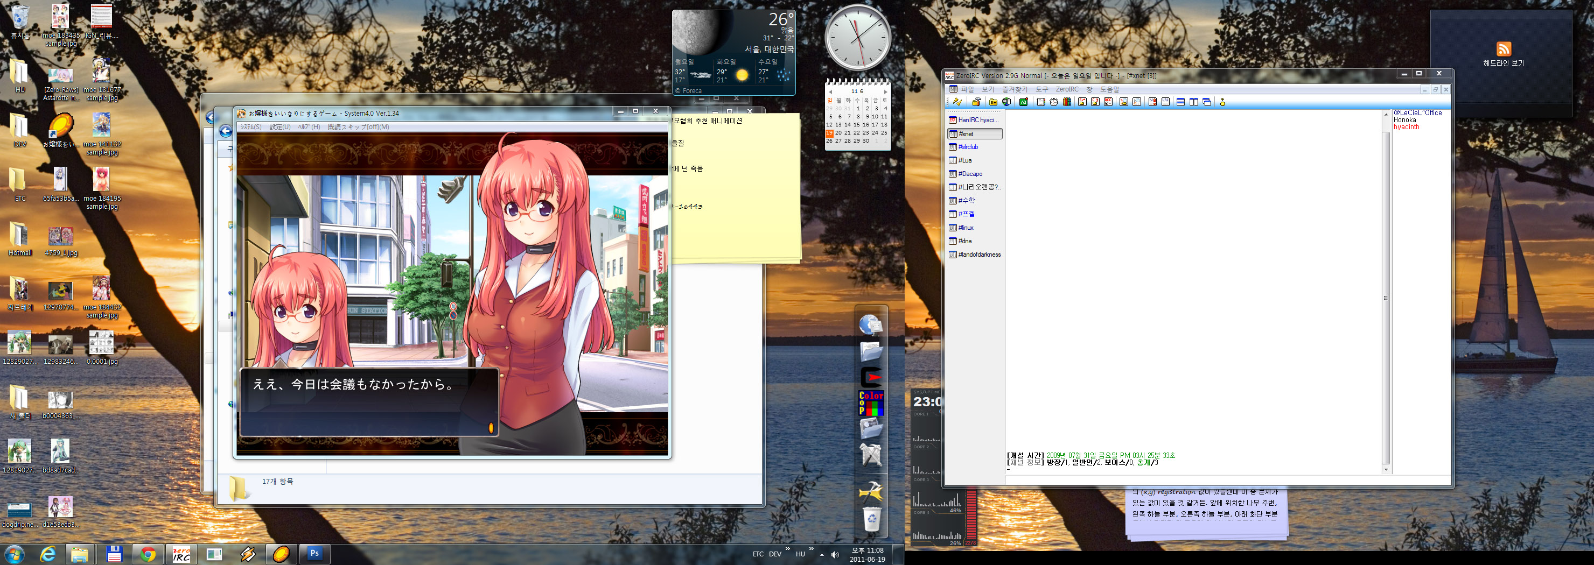The width and height of the screenshot is (1594, 565).
Task: Open the 보기 menu in ZeroIRC
Action: (988, 90)
